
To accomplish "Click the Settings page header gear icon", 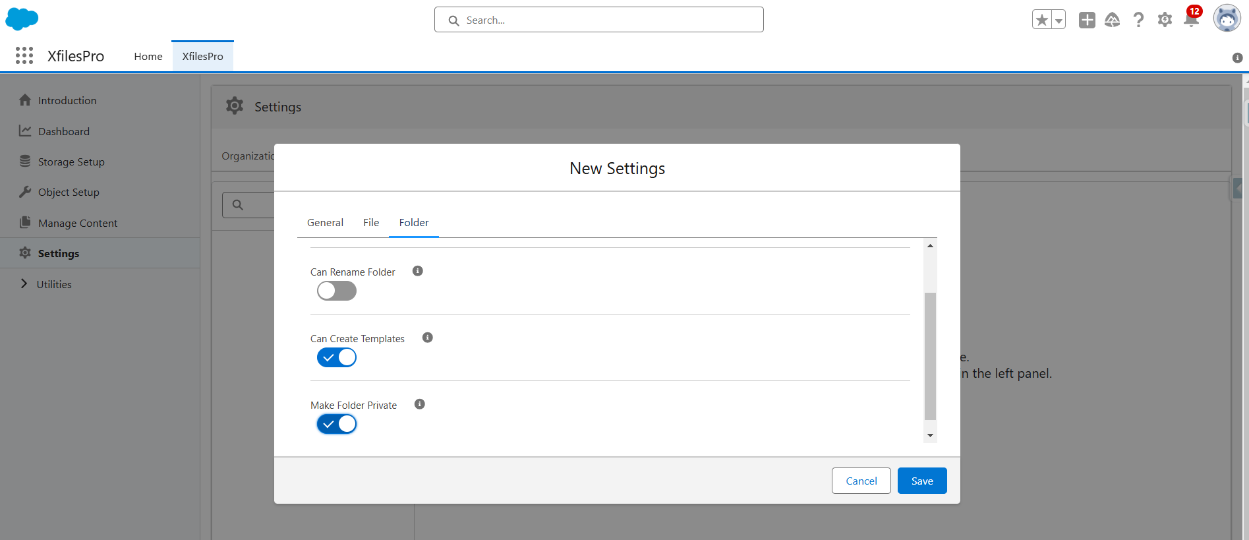I will (x=235, y=105).
